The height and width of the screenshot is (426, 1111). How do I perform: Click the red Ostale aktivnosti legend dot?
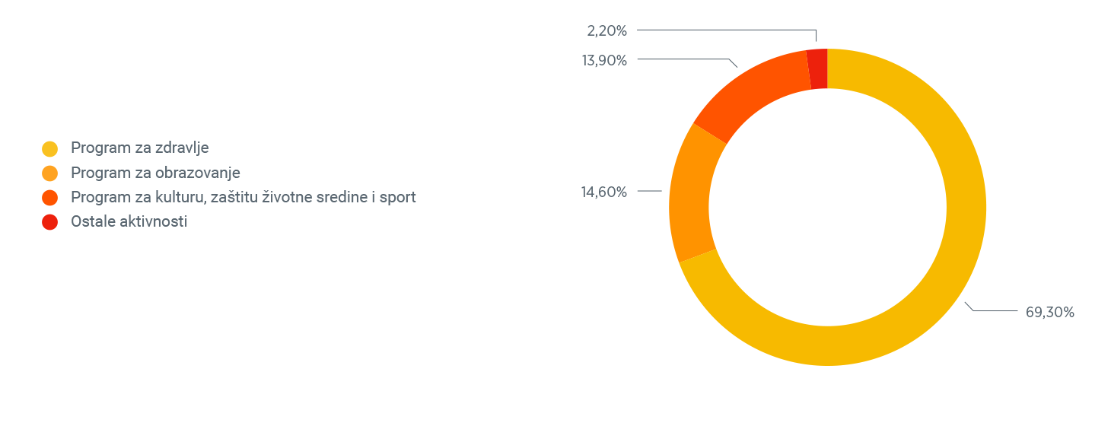[x=50, y=222]
